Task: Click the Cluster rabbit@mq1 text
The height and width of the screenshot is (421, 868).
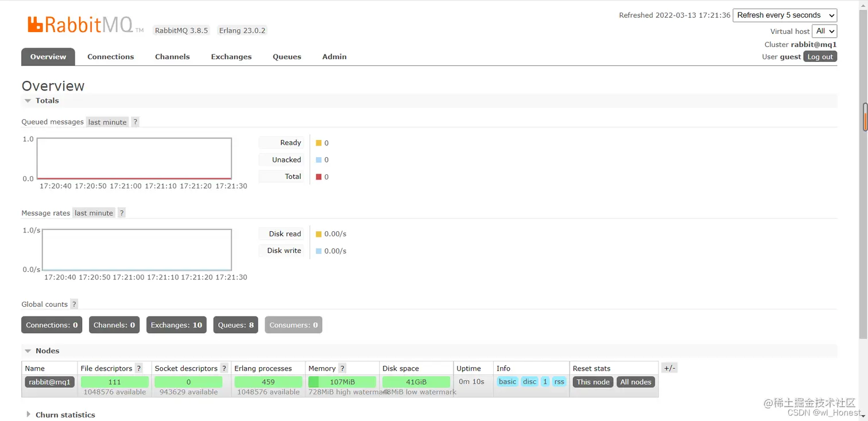Action: tap(800, 44)
